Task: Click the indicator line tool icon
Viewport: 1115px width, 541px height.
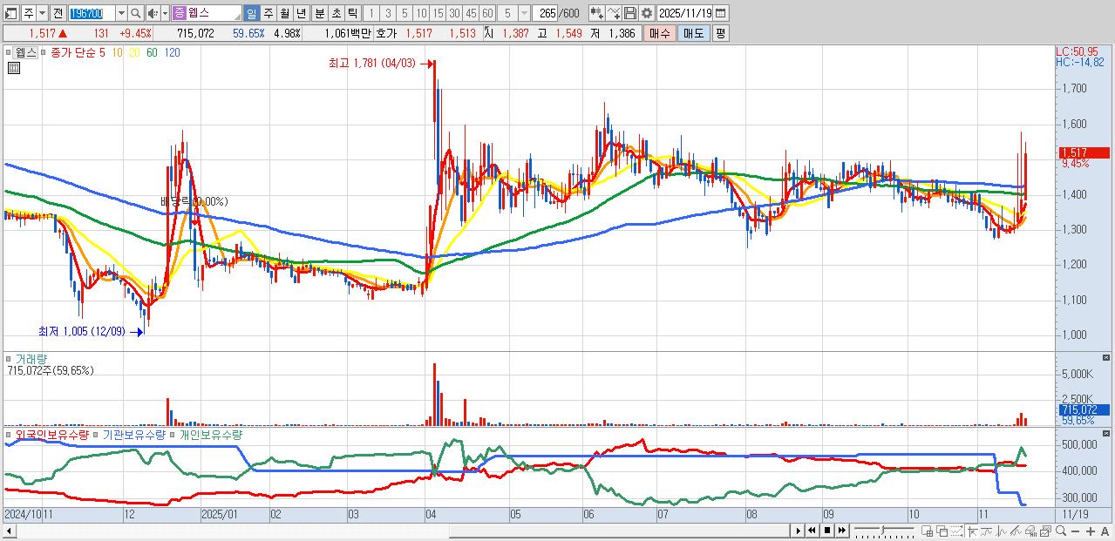Action: [614, 13]
